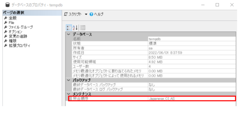Collapse the バックアップ section

pyautogui.click(x=68, y=80)
